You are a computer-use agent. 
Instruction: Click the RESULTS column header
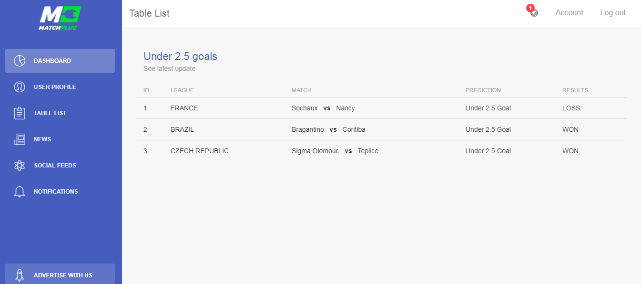pos(575,90)
